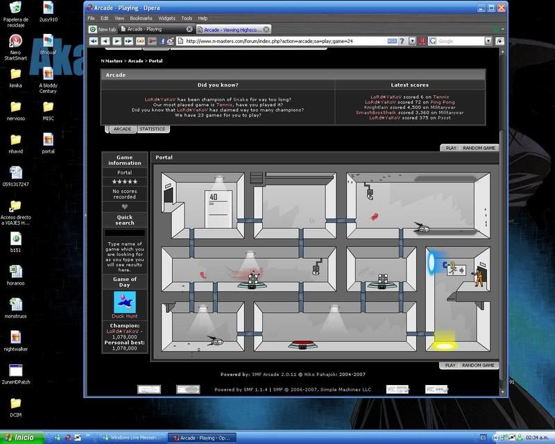
Task: Open the Widgets menu
Action: click(x=166, y=18)
